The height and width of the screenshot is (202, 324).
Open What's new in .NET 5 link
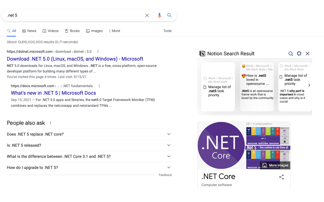[53, 93]
